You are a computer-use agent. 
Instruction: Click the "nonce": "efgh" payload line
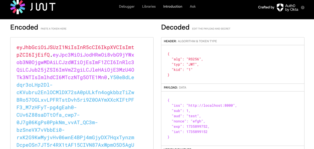[188, 121]
